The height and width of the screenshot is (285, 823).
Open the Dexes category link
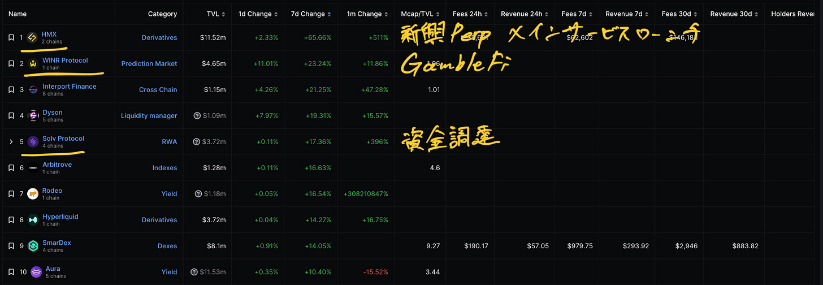(x=167, y=246)
